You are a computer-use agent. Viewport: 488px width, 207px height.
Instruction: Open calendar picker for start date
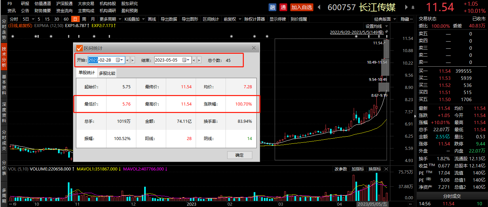[118, 60]
